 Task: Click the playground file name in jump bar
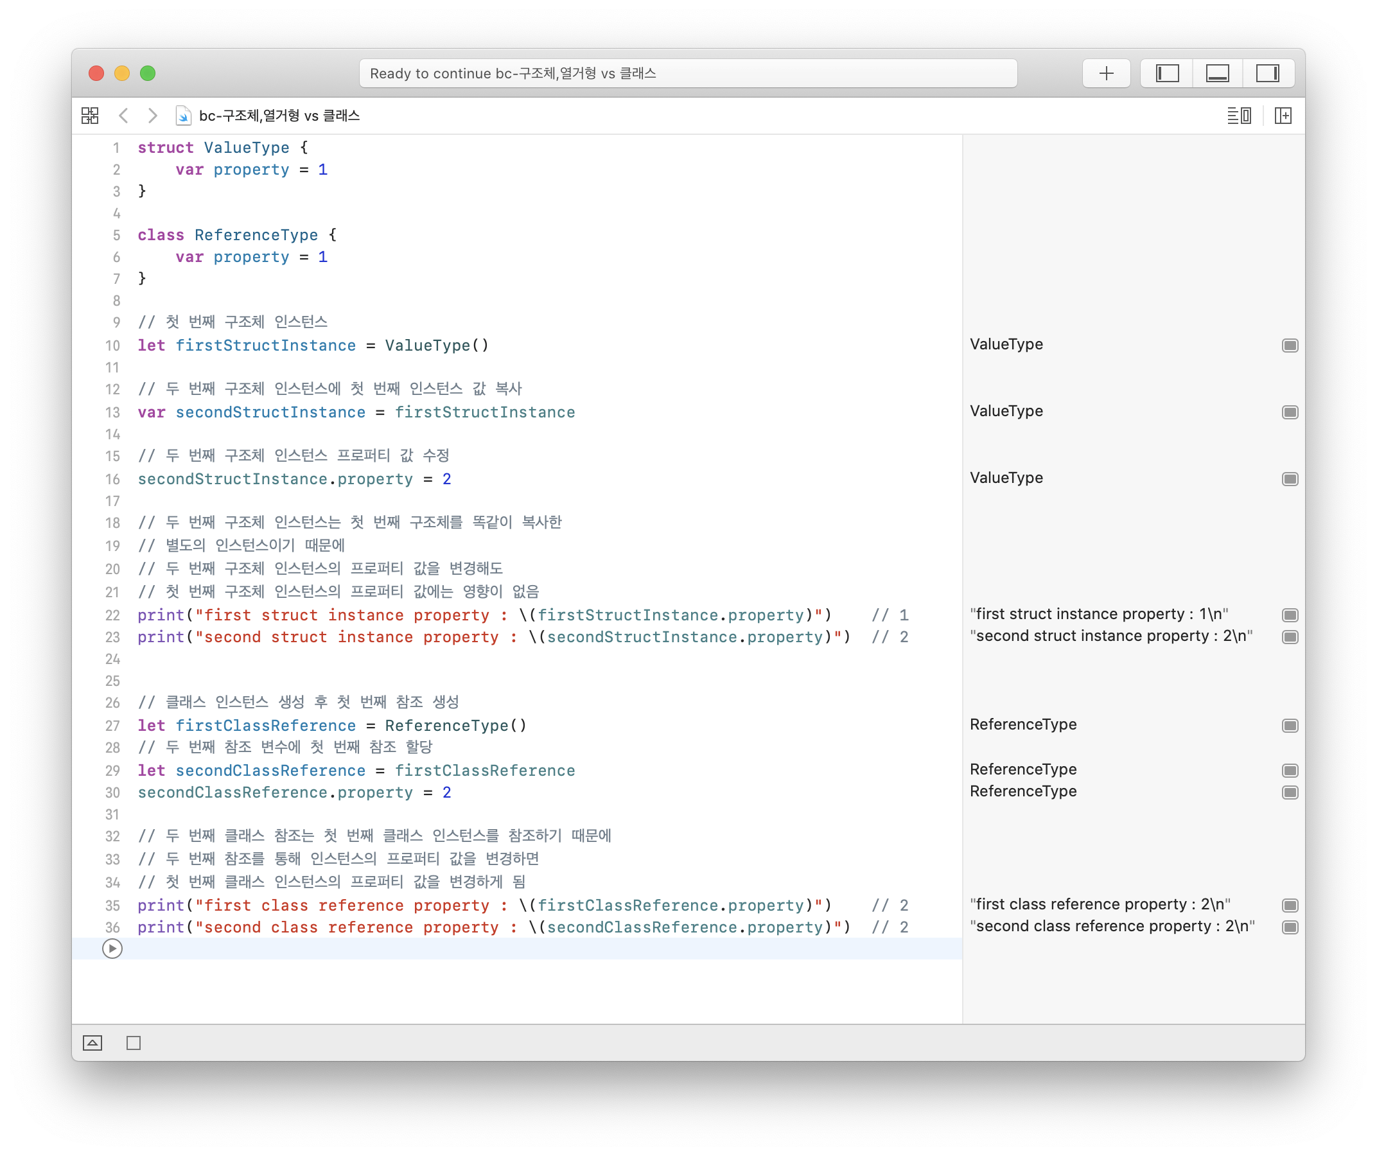(279, 116)
